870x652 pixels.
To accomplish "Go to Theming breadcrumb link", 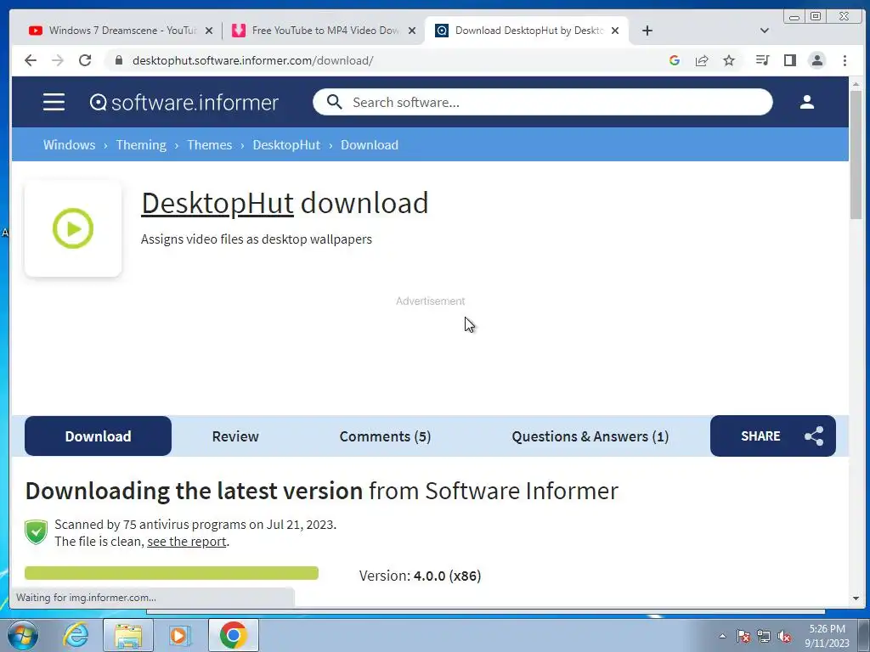I will pos(141,144).
